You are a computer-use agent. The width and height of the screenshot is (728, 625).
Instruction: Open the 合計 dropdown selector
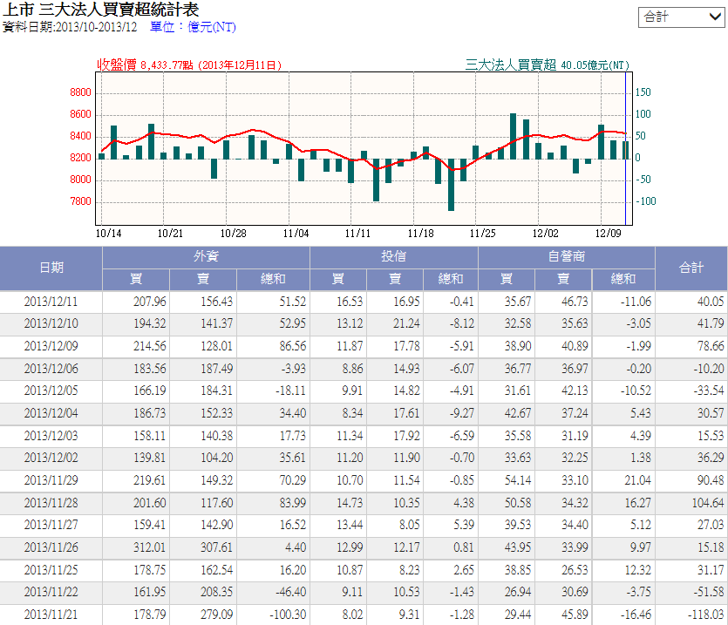coord(681,17)
